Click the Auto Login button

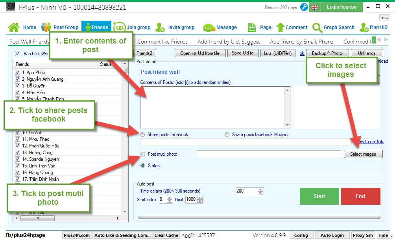[x=332, y=235]
